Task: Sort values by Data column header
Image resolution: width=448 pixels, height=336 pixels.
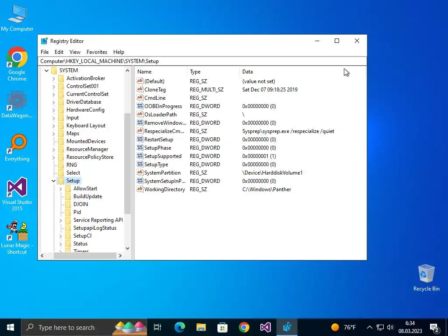Action: pyautogui.click(x=302, y=72)
